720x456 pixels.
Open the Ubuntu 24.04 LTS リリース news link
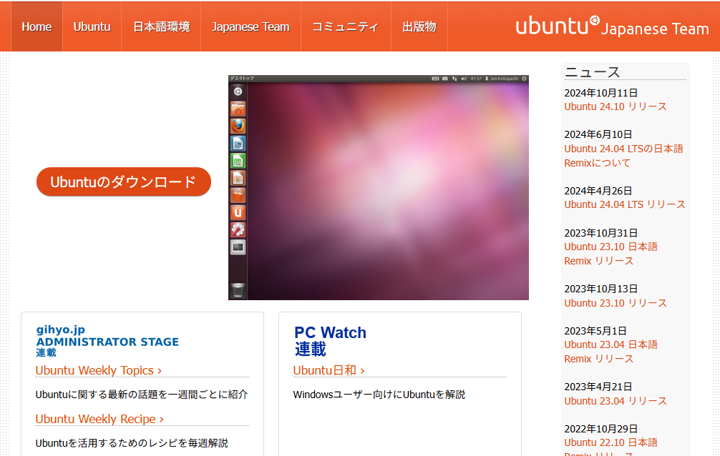tap(625, 204)
